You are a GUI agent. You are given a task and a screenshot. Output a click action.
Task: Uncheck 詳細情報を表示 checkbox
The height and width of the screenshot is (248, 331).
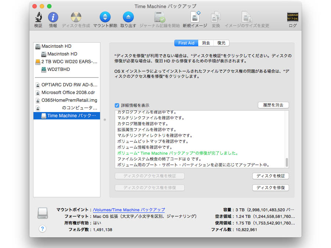coord(117,105)
